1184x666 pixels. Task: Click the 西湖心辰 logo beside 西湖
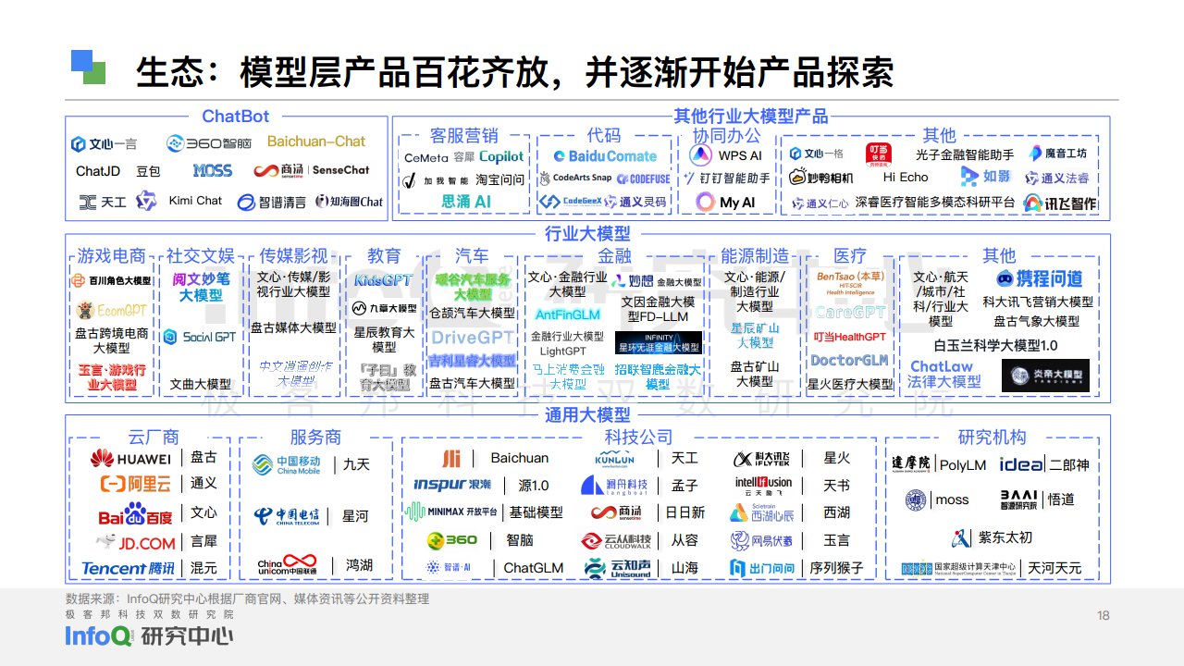[x=761, y=512]
